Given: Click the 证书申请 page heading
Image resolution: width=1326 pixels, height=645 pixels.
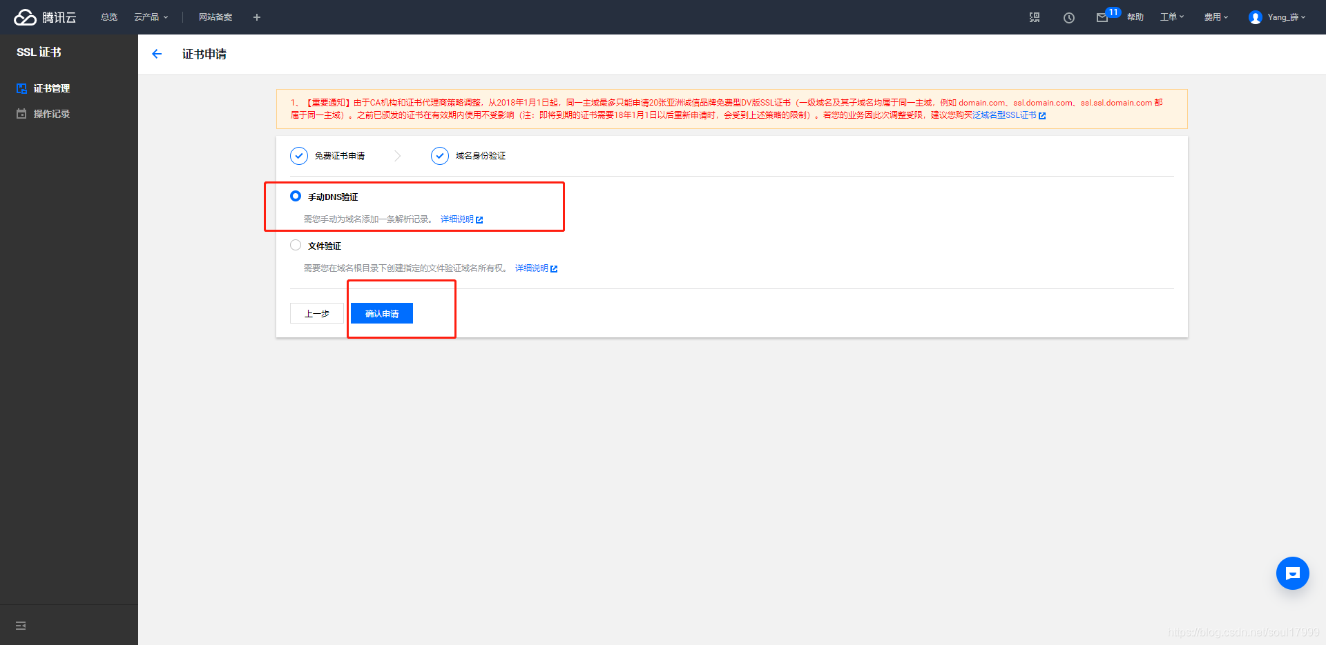Looking at the screenshot, I should pyautogui.click(x=204, y=54).
